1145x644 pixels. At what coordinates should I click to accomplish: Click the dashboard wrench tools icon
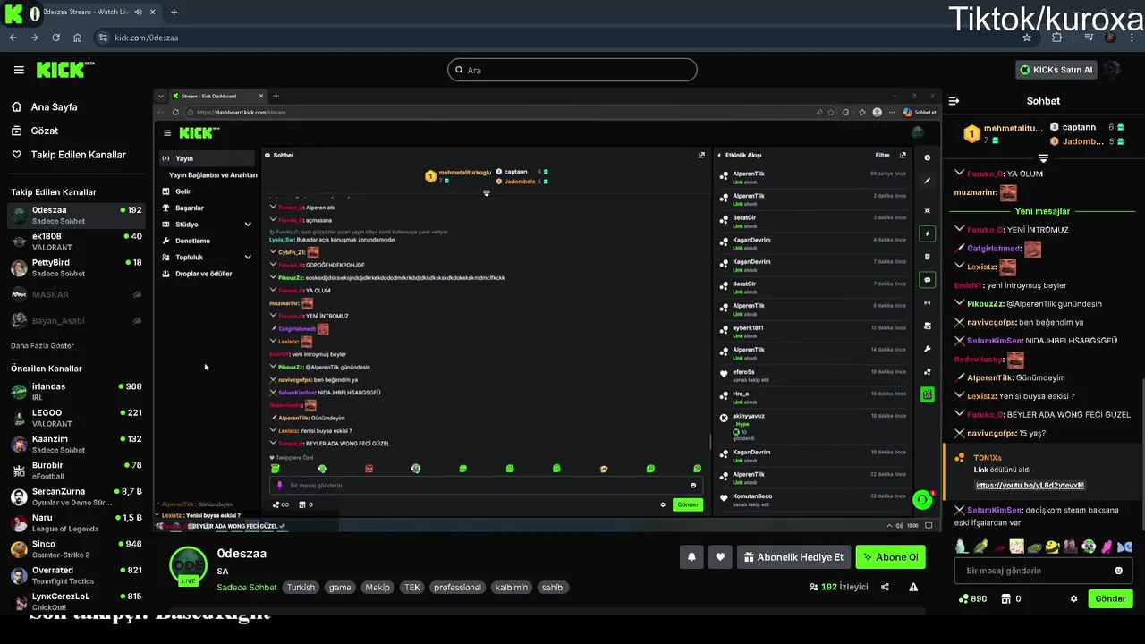[928, 349]
